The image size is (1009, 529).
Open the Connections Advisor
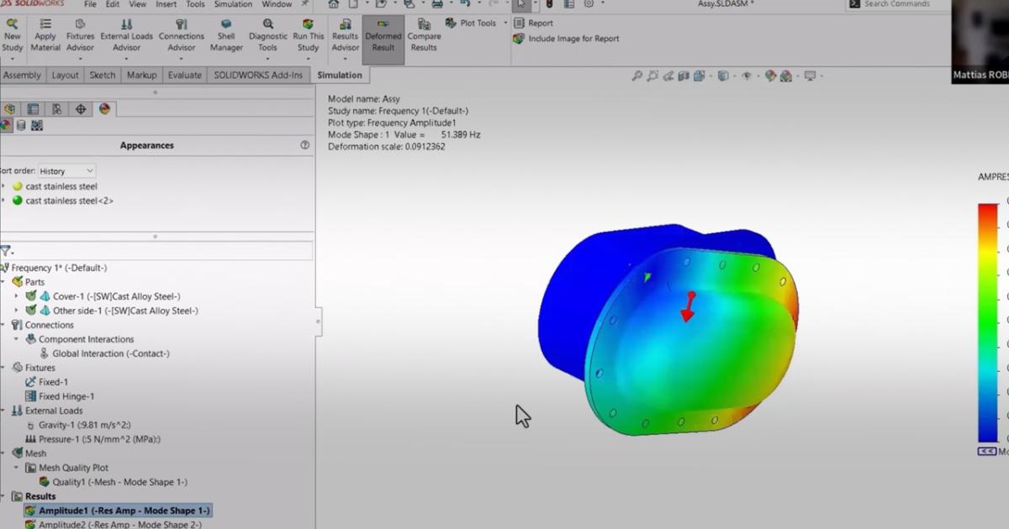point(182,35)
